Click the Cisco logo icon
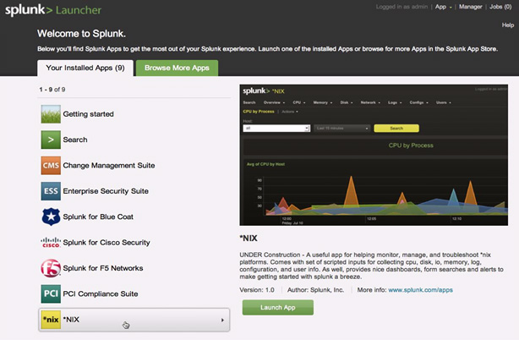519x340 pixels. click(51, 243)
